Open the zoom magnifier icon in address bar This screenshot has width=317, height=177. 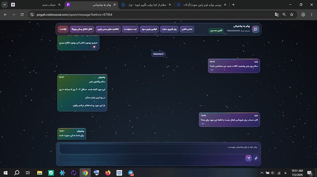pyautogui.click(x=284, y=15)
